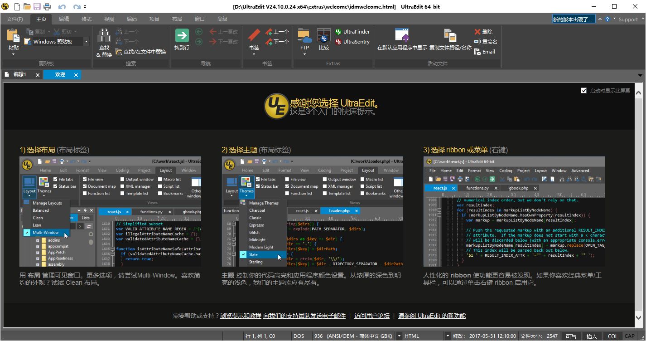
Task: Toggle the 可写 writable status indicator
Action: coord(571,336)
